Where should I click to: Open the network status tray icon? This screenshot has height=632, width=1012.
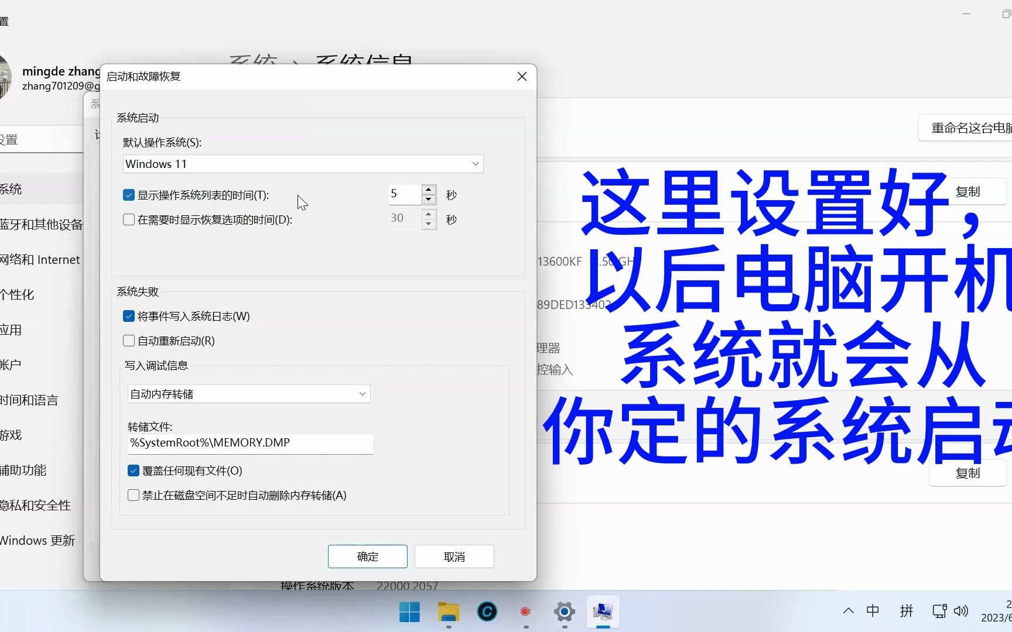[939, 611]
